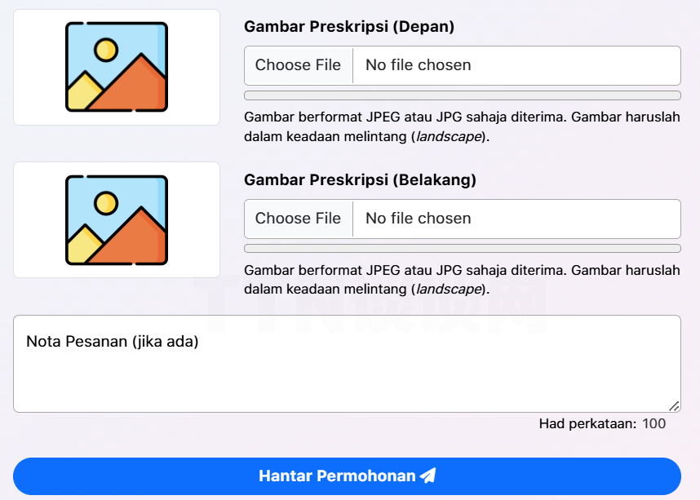Click the upload progress bar under the Belakang file
This screenshot has width=700, height=500.
pos(463,249)
